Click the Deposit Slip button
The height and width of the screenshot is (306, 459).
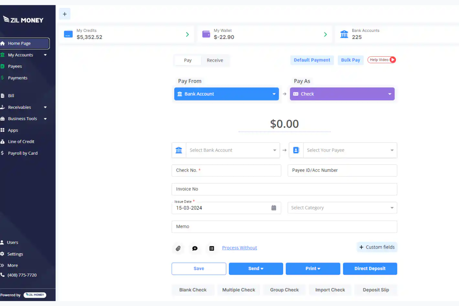[376, 290]
